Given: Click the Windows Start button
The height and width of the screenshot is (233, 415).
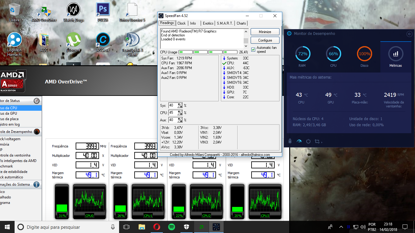Looking at the screenshot, I should tap(7, 227).
